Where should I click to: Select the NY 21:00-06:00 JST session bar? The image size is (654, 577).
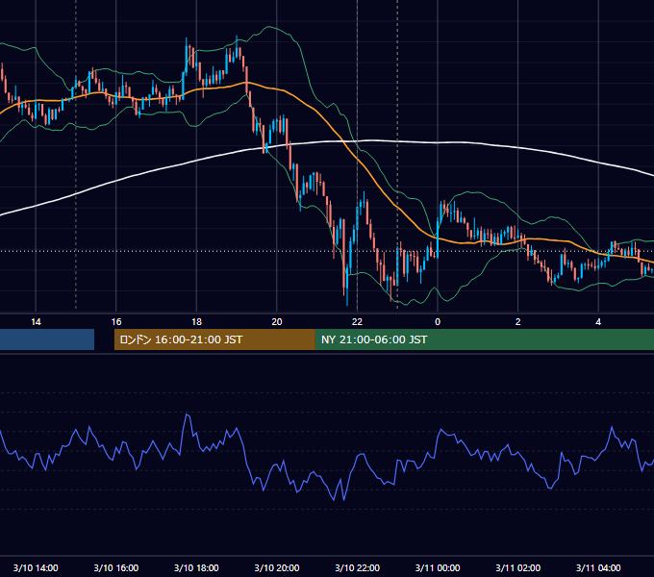(484, 339)
